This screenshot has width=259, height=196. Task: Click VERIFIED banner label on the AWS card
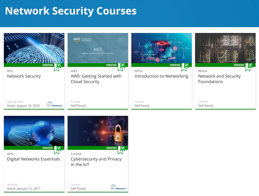[111, 65]
